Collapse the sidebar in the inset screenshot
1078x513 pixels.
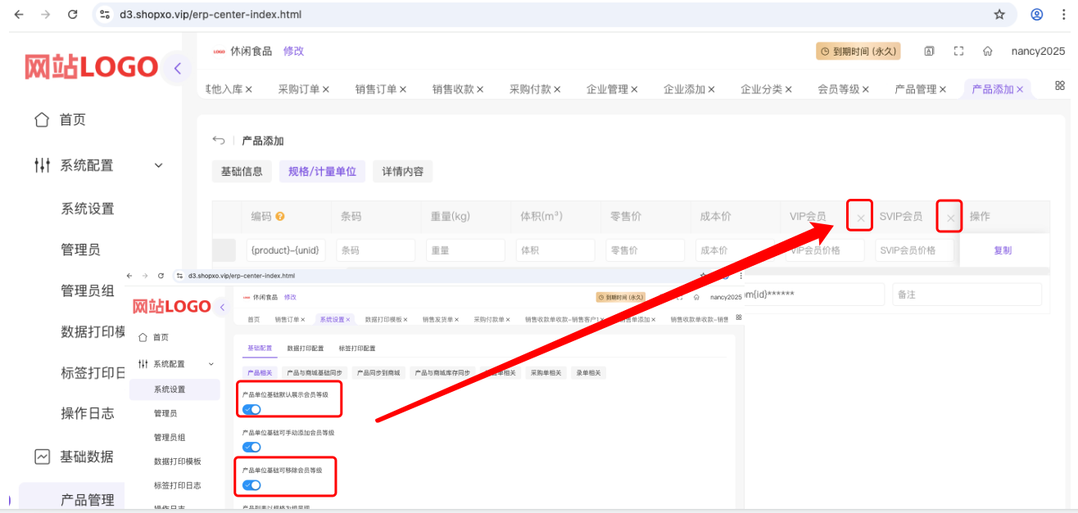click(x=222, y=307)
